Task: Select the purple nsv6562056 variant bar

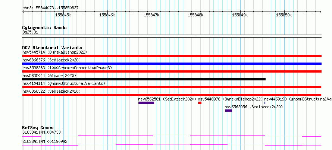Action: [228, 111]
